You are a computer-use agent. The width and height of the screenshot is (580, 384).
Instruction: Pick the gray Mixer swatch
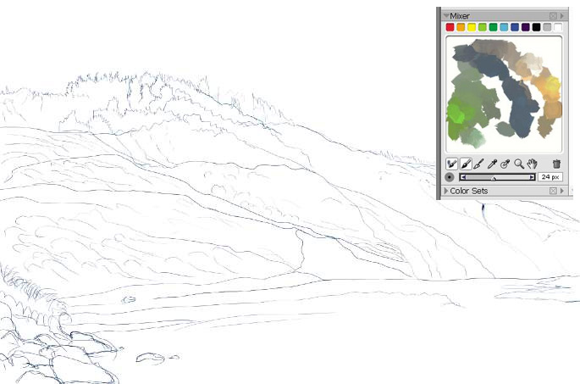[547, 27]
